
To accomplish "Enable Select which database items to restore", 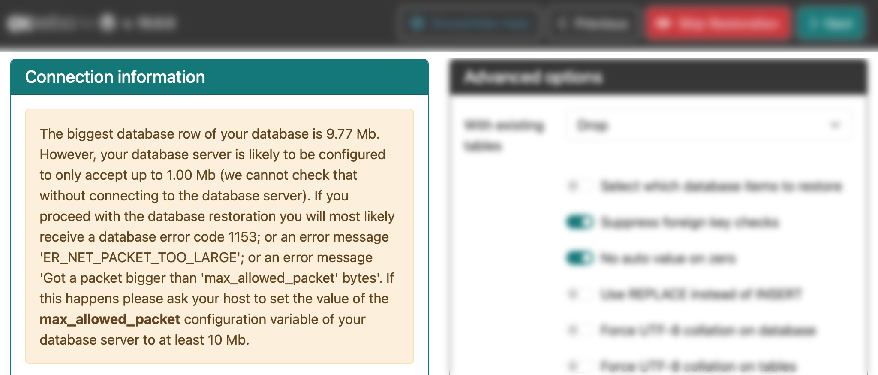I will [x=579, y=186].
